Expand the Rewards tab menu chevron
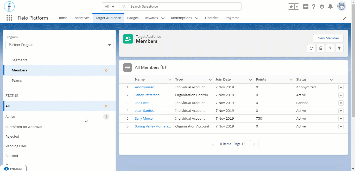 [163, 18]
